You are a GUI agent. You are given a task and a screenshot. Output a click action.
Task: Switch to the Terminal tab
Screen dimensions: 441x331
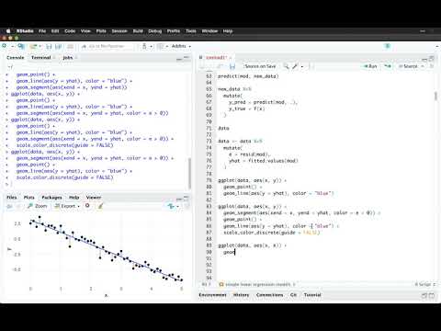41,57
